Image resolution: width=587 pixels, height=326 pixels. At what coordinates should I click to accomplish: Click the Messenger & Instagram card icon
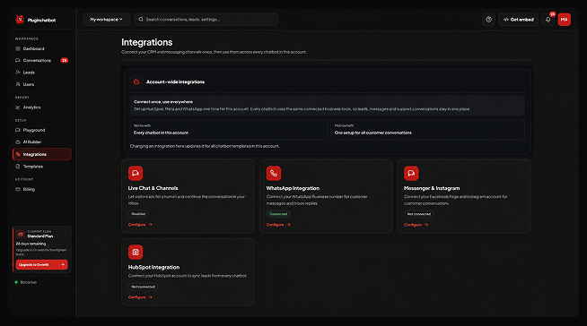click(411, 173)
